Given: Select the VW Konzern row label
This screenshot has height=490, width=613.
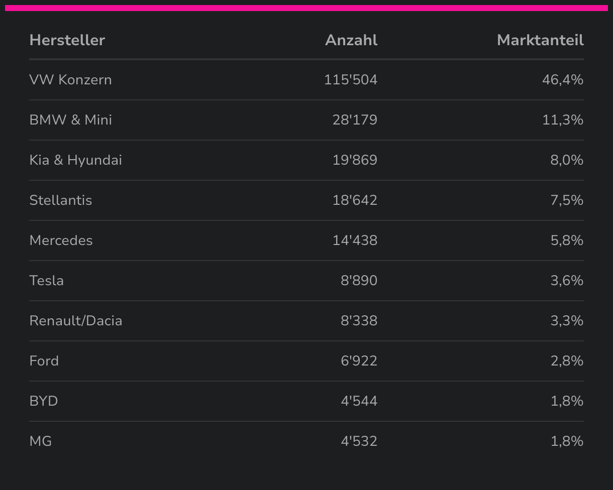Looking at the screenshot, I should click(70, 80).
